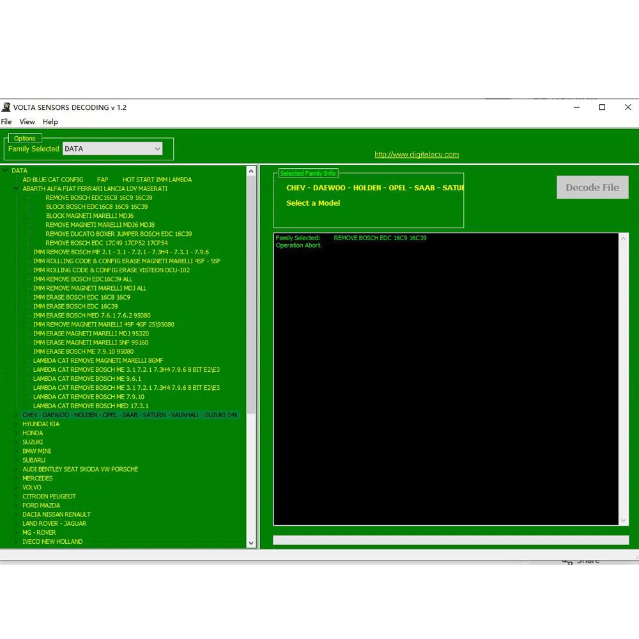
Task: Expand the AUDI BENTLEY SEAT SKODA node arrow
Action: click(x=17, y=469)
